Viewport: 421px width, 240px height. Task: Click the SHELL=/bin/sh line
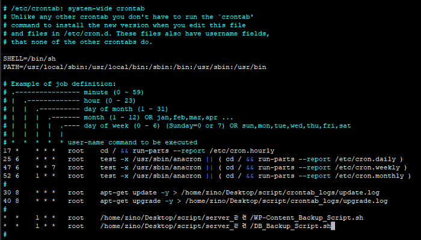pyautogui.click(x=30, y=59)
